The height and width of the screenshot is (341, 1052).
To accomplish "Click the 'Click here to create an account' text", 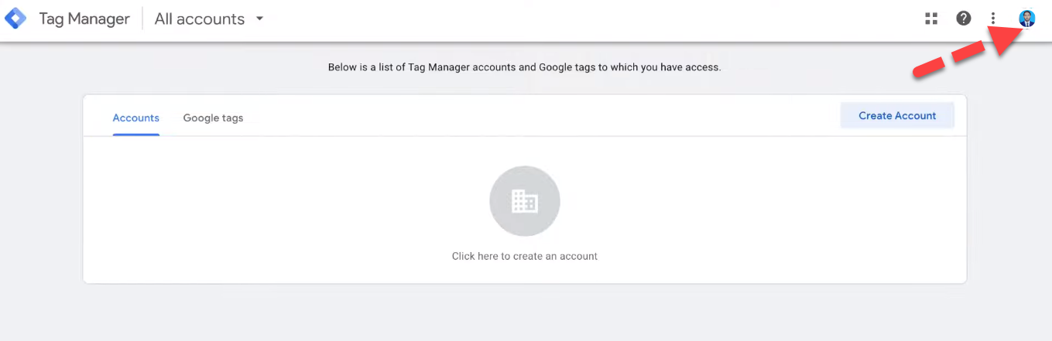I will click(524, 256).
